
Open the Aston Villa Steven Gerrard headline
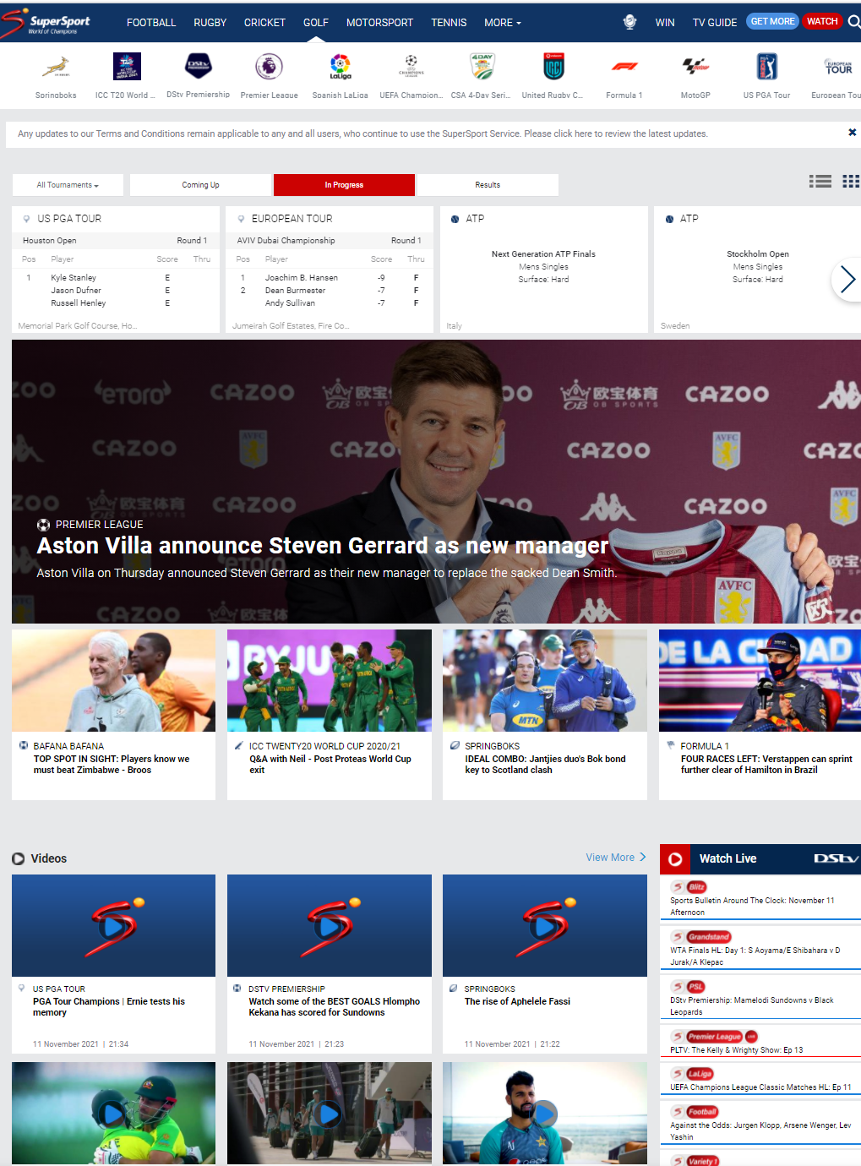322,546
